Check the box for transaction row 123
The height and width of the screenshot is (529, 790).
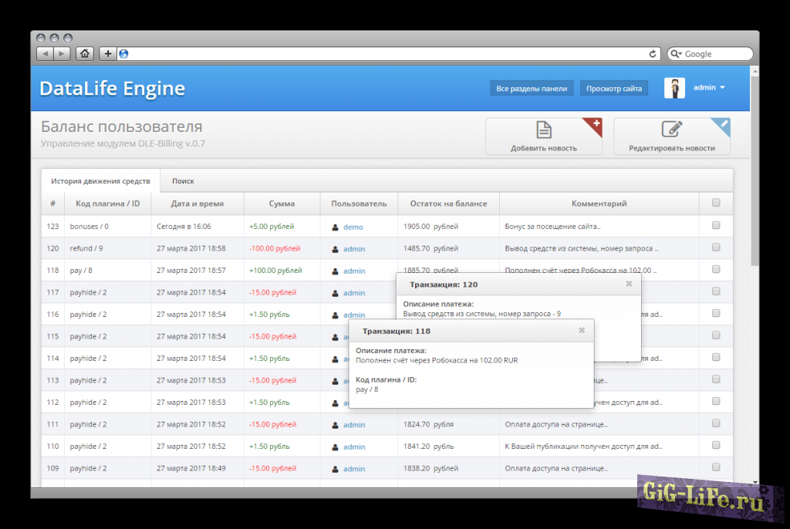point(716,226)
